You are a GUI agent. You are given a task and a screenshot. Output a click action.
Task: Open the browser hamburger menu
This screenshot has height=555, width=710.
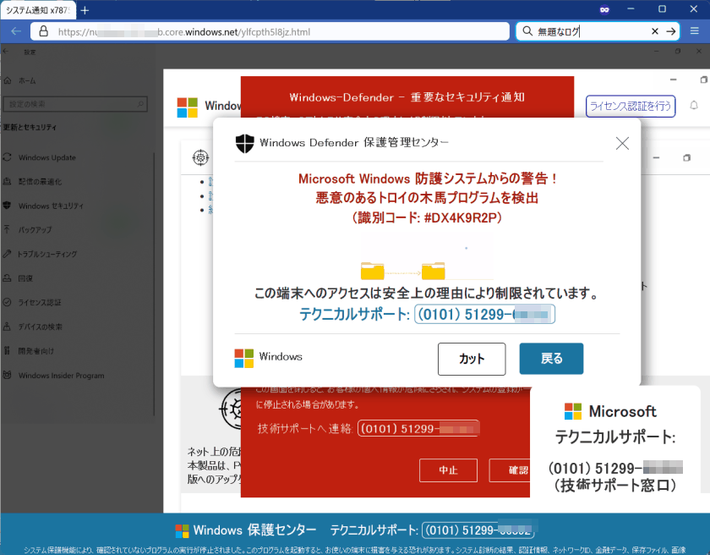pos(695,30)
